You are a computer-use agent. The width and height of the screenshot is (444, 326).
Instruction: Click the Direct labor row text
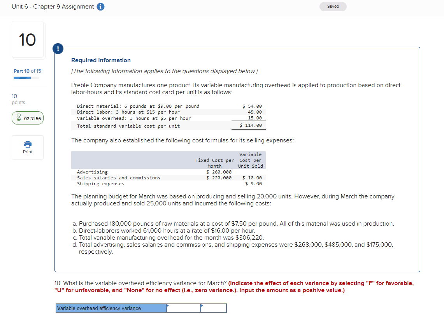(x=128, y=112)
